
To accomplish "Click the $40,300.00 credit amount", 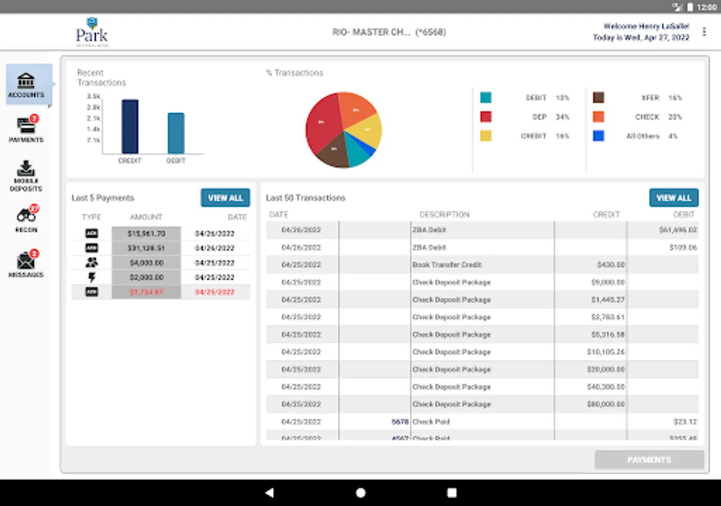I will point(606,387).
